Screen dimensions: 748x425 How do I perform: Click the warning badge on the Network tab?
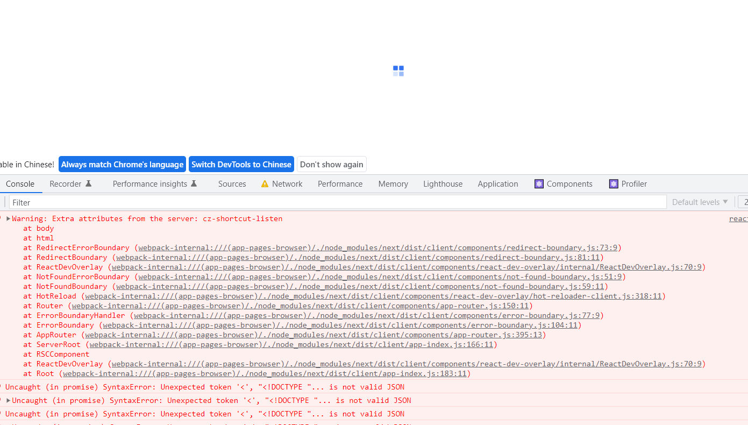coord(264,183)
